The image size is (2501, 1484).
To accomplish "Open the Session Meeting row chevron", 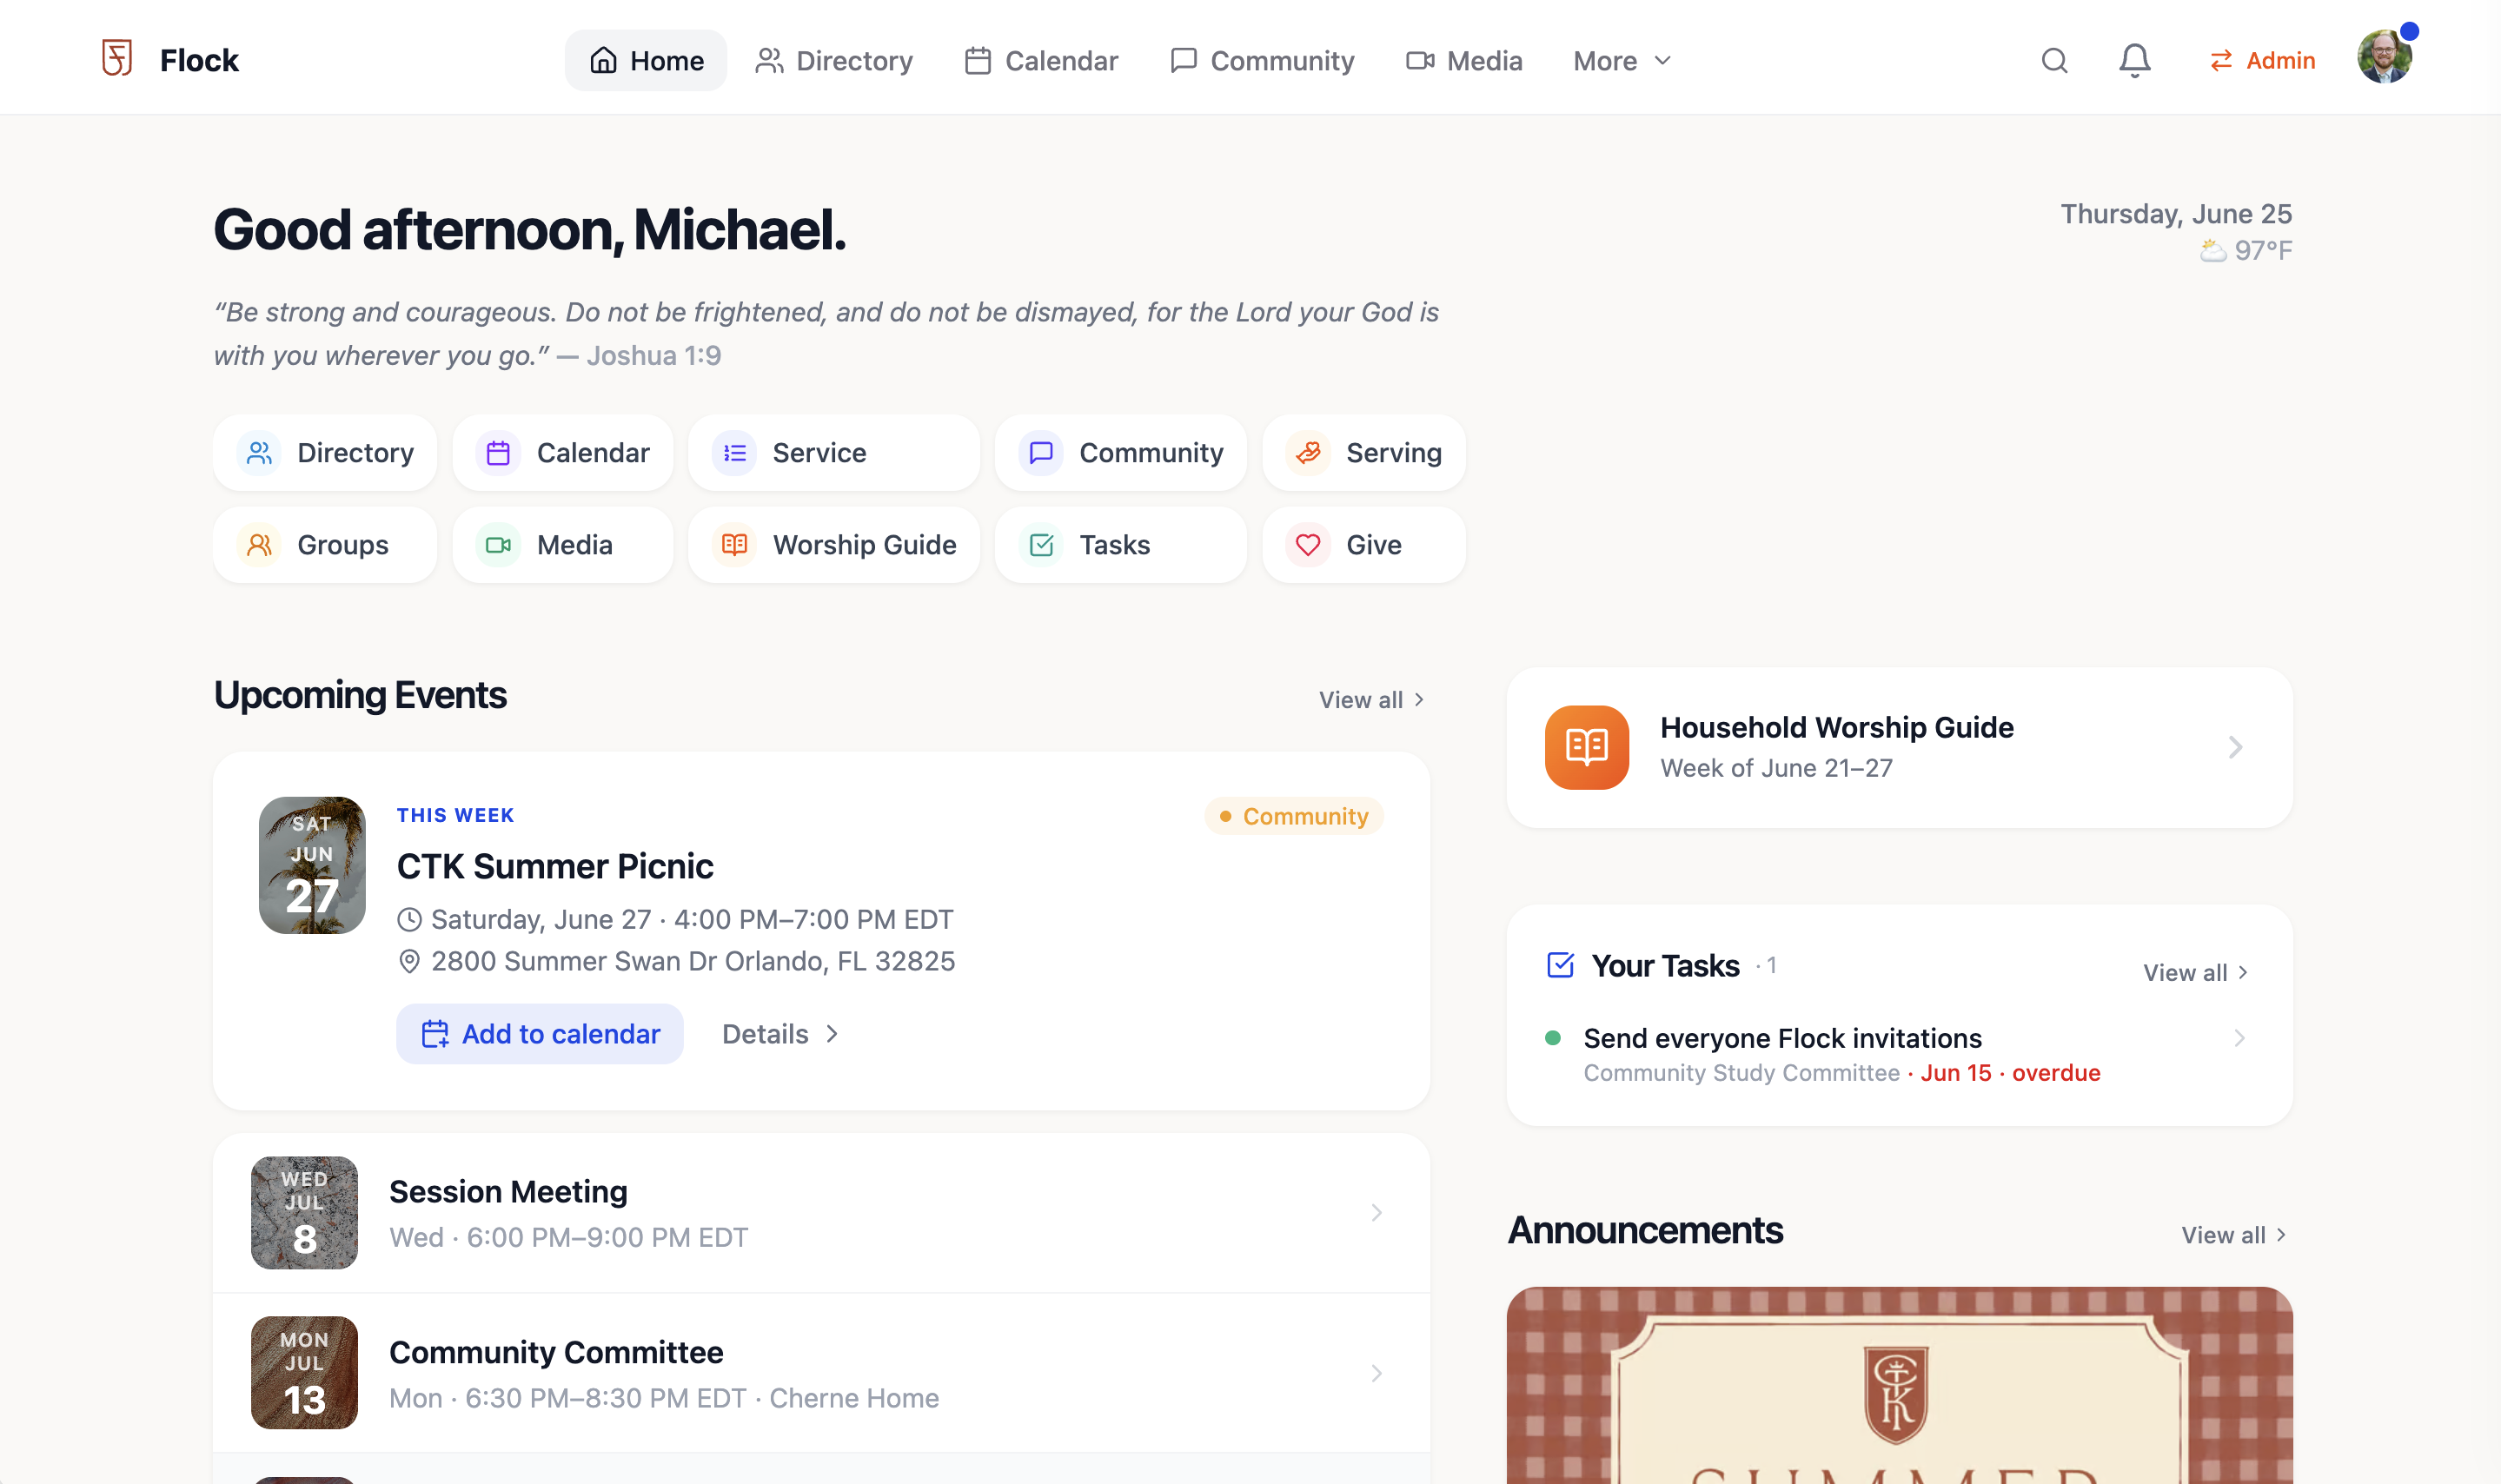I will pos(1377,1213).
